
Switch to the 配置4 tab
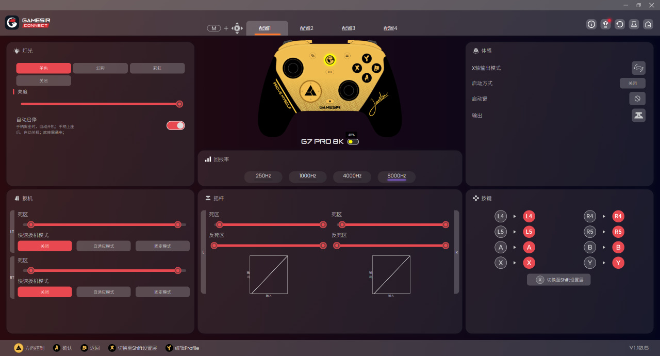pos(390,28)
